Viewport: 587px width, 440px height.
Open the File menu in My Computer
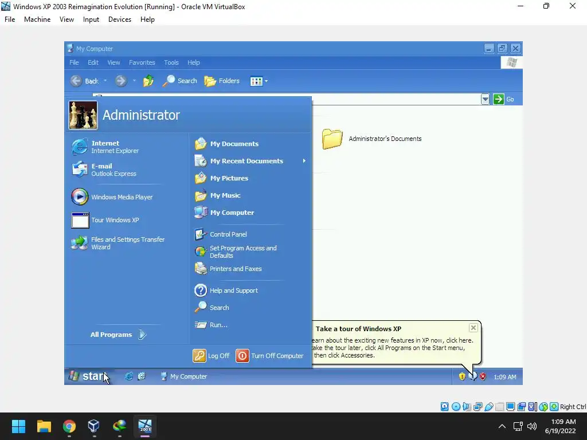[74, 62]
